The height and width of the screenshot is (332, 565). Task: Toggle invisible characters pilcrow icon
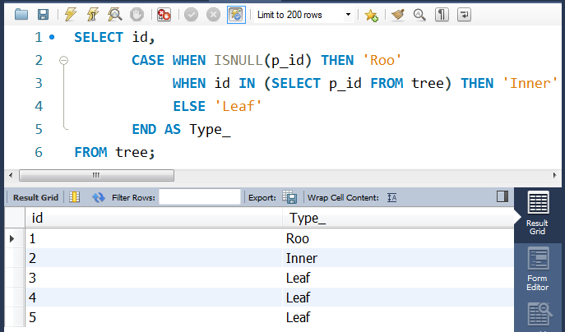pos(442,15)
